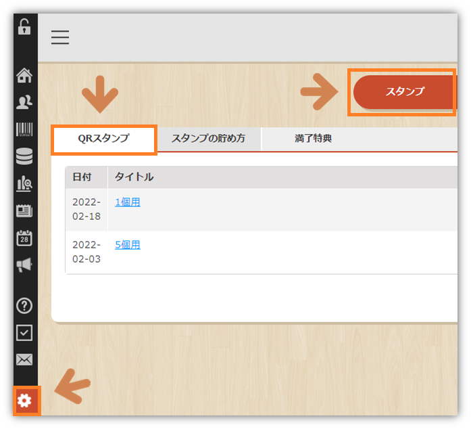Open the hamburger menu
471x429 pixels.
point(60,37)
